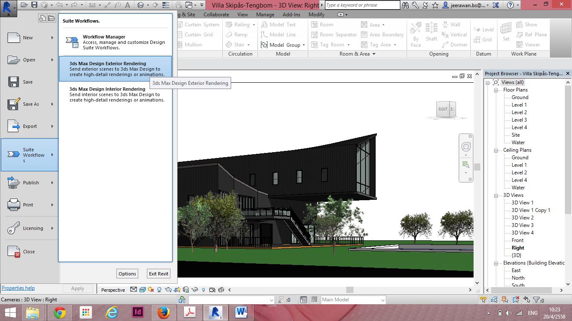Open Workflow Manager entry
572x321 pixels.
point(115,42)
